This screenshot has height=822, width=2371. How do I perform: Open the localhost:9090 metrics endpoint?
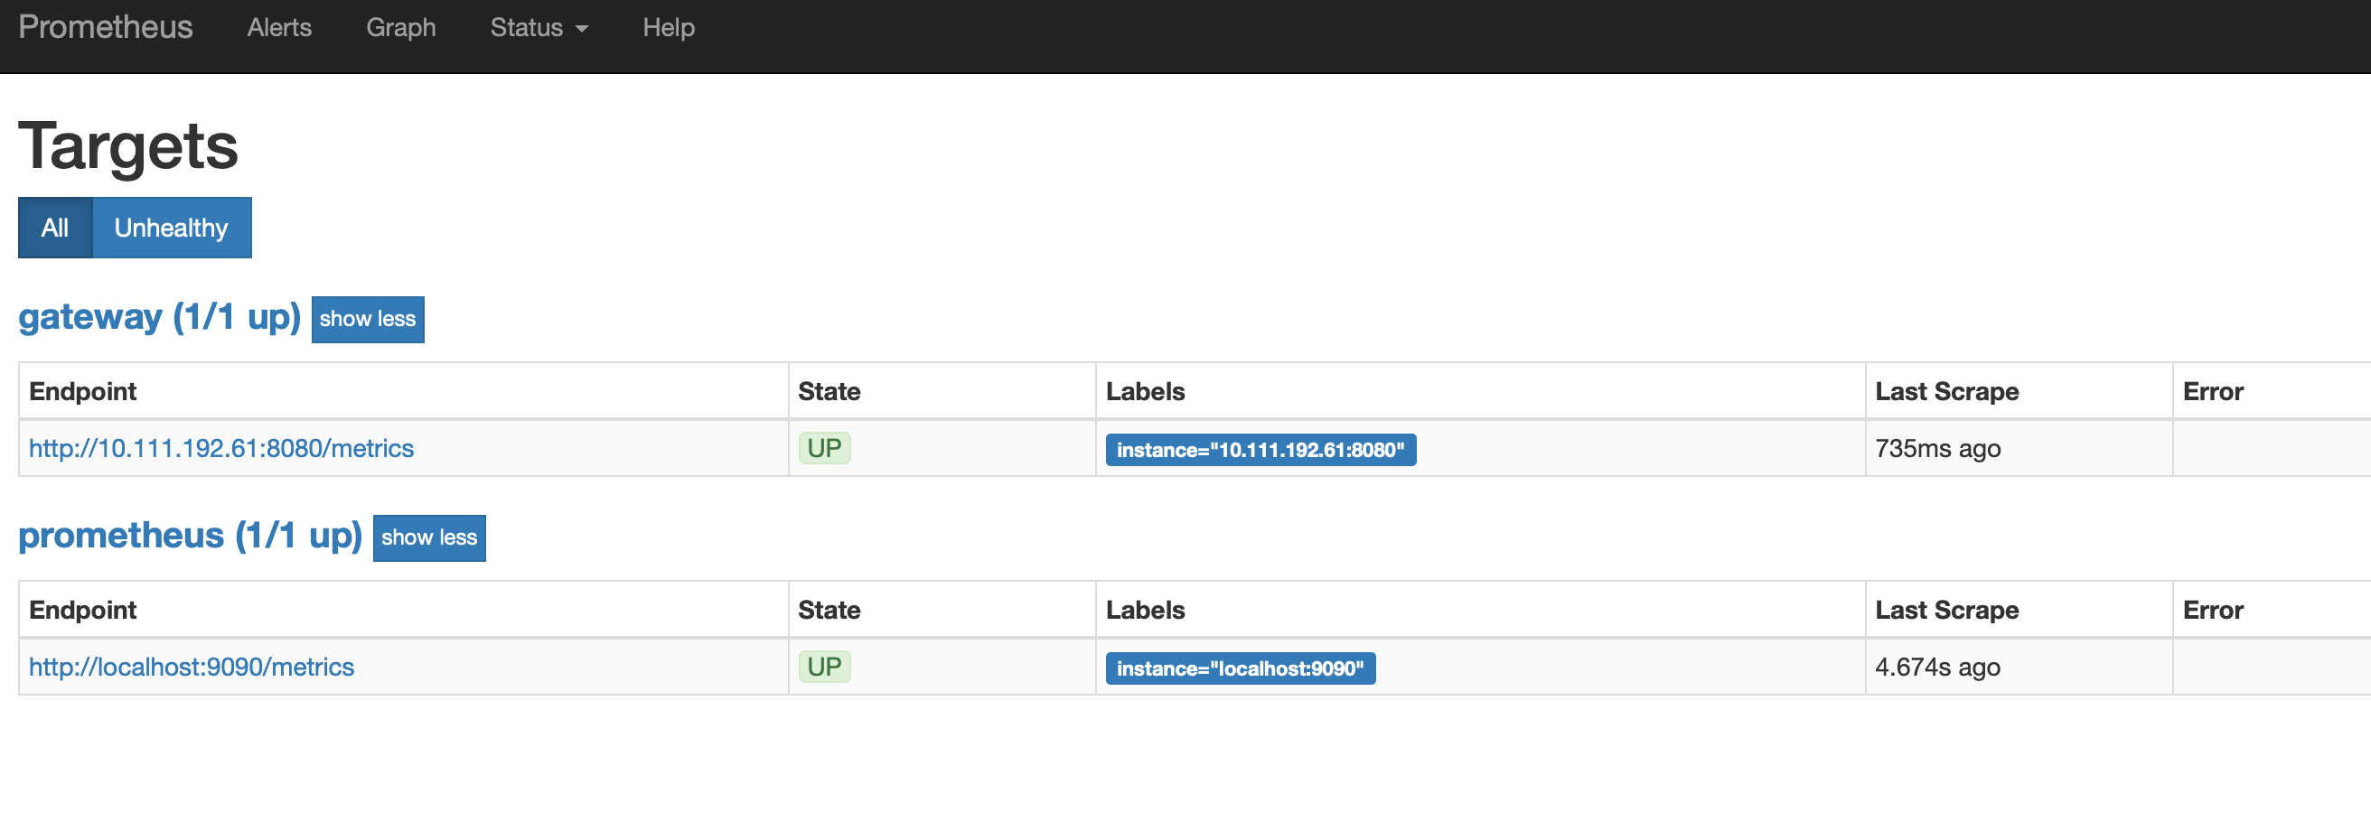(191, 667)
